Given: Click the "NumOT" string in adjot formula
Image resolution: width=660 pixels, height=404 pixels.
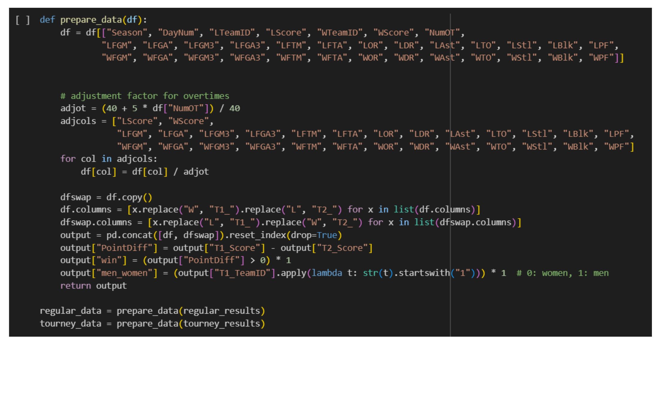Looking at the screenshot, I should pyautogui.click(x=186, y=108).
